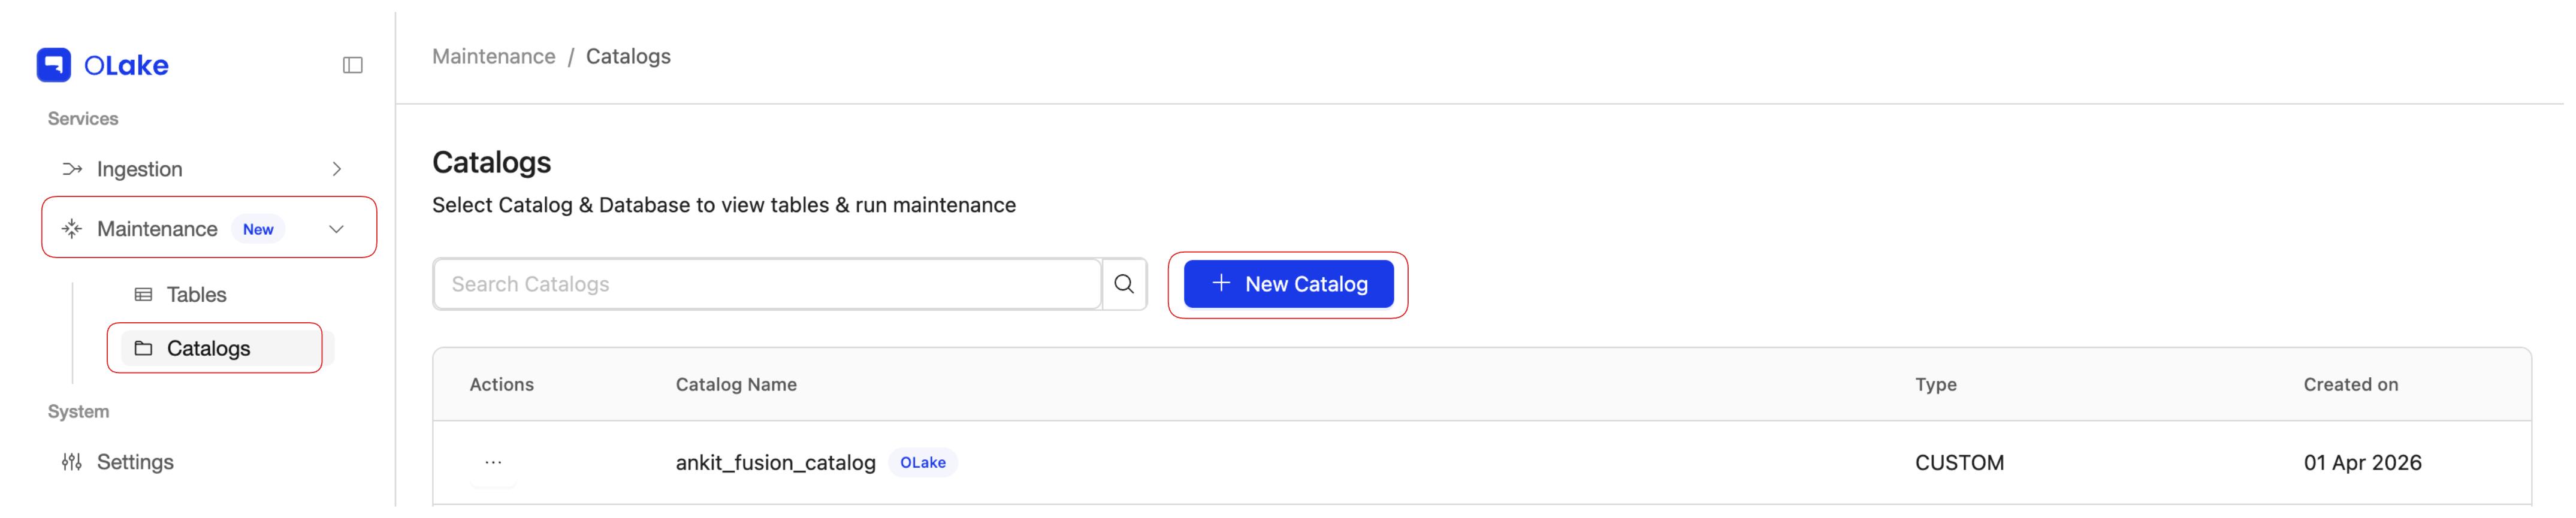
Task: Open the ankit_fusion_catalog entry
Action: 775,462
